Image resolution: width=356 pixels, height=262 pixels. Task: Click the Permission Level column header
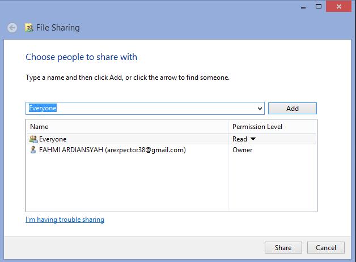tap(273, 127)
